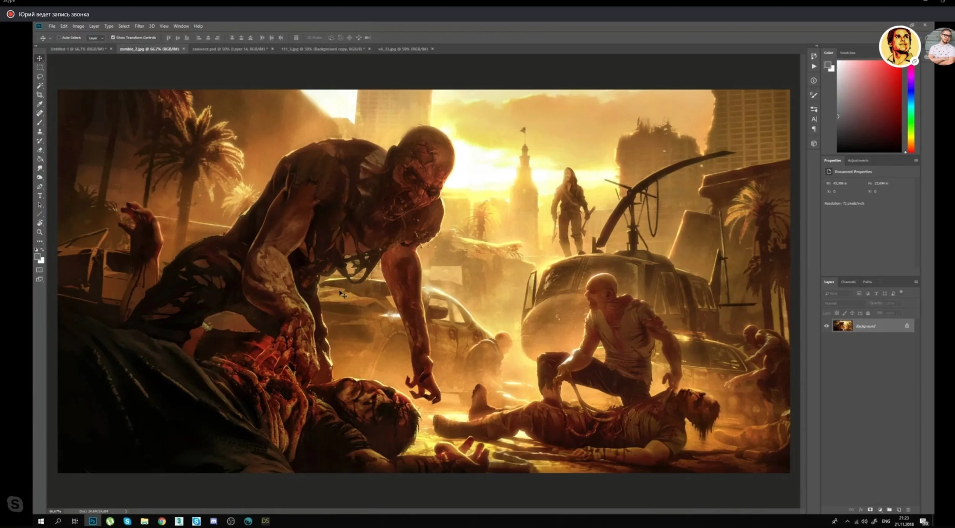Select the Eyedropper tool
The image size is (955, 528).
[x=40, y=104]
